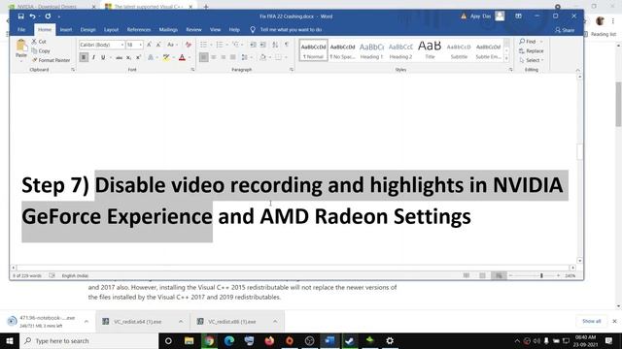Open line and paragraph spacing dropdown
Viewport: 622px width, 349px height.
[246, 58]
